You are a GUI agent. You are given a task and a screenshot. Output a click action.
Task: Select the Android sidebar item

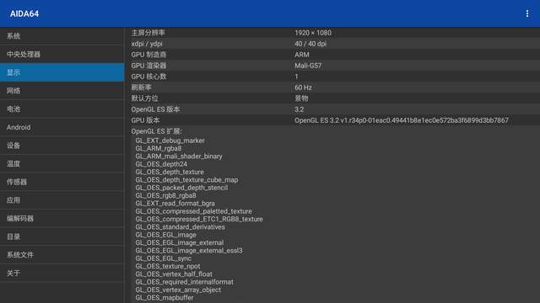(x=62, y=127)
